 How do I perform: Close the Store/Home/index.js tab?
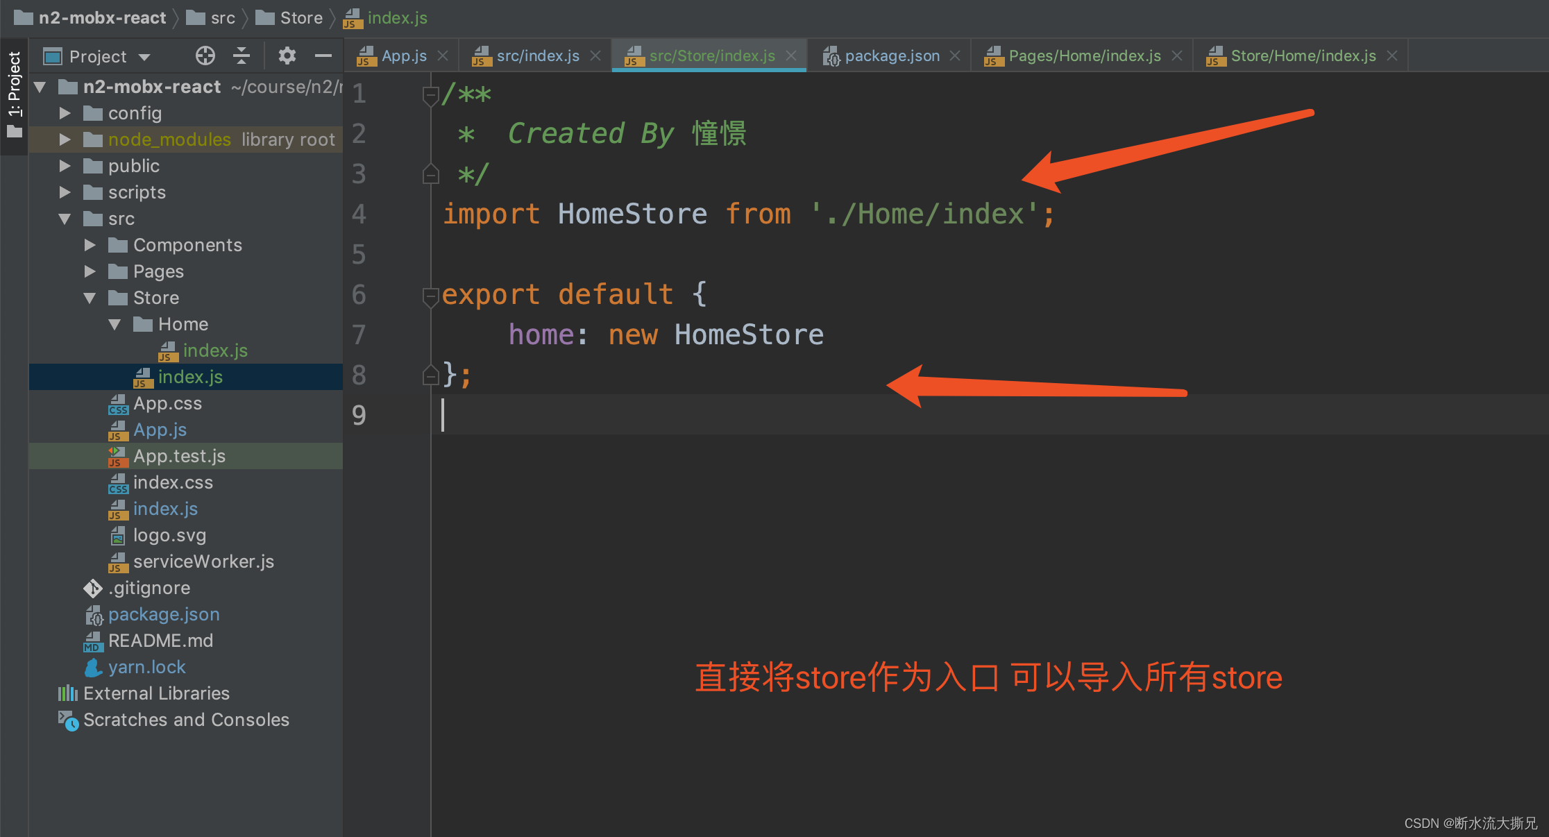(1392, 56)
